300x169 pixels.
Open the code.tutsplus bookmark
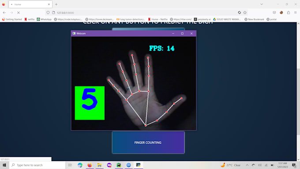[x=68, y=19]
